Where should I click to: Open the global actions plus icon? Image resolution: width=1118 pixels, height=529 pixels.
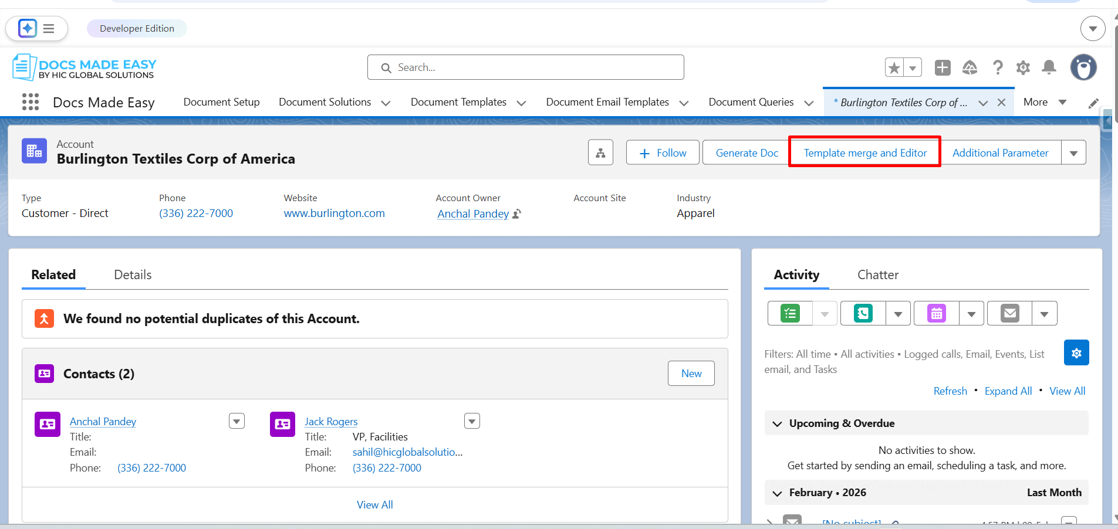[x=943, y=68]
